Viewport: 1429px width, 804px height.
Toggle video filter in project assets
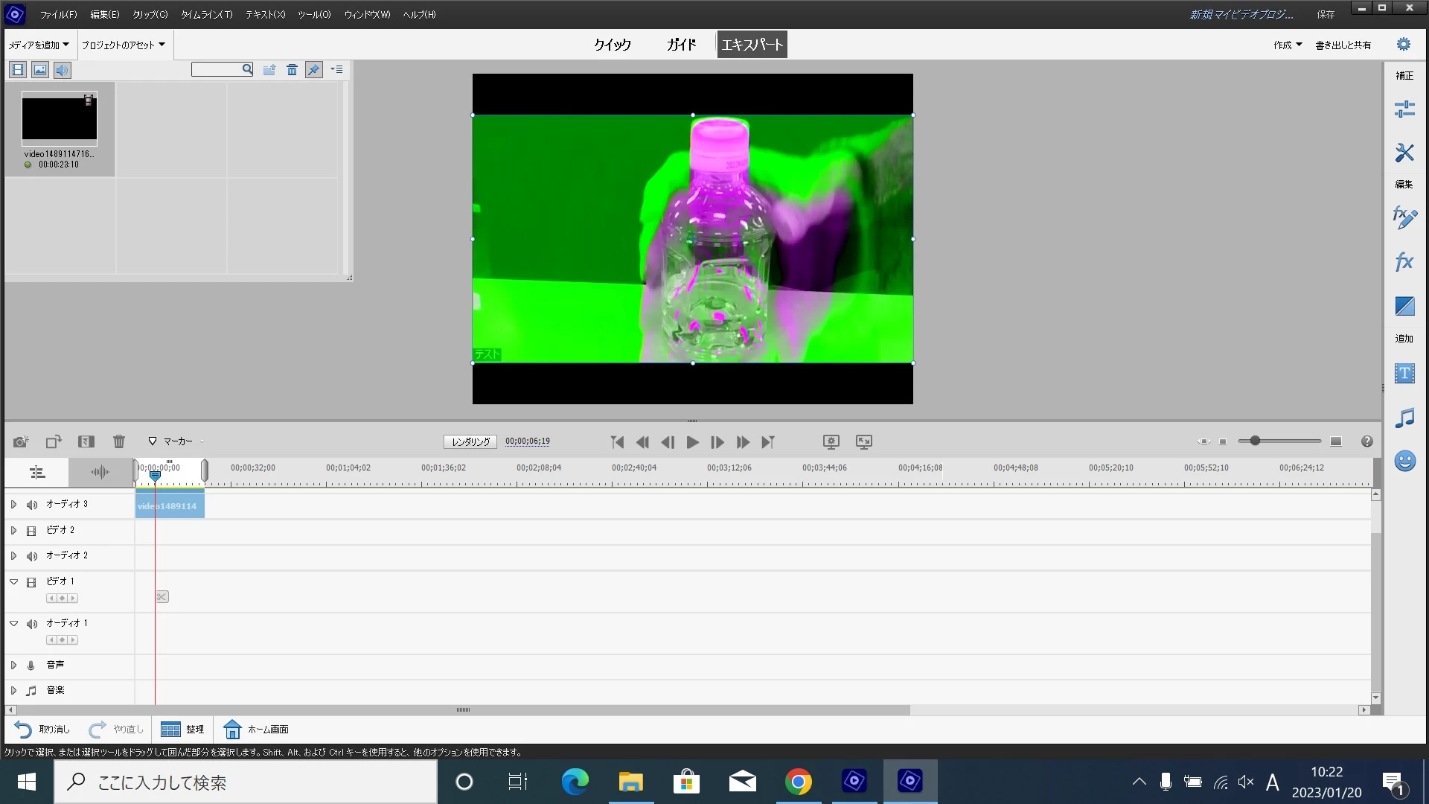point(18,70)
